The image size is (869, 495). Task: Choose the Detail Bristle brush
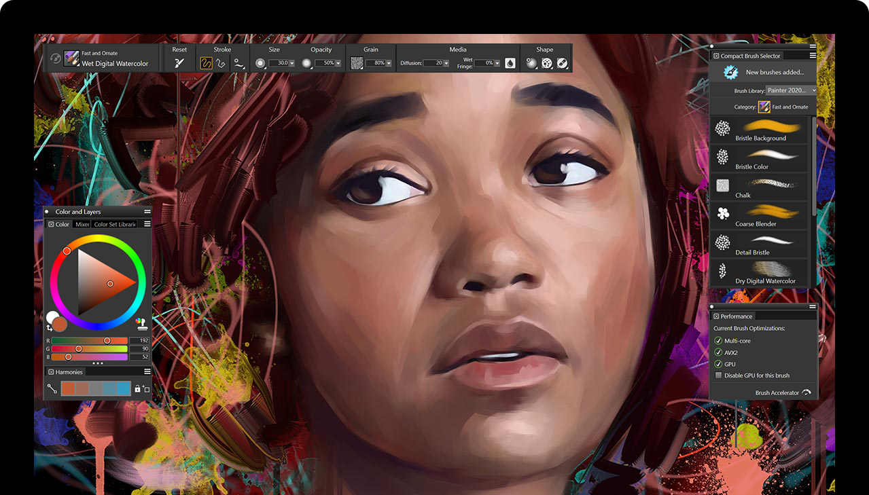pos(760,244)
